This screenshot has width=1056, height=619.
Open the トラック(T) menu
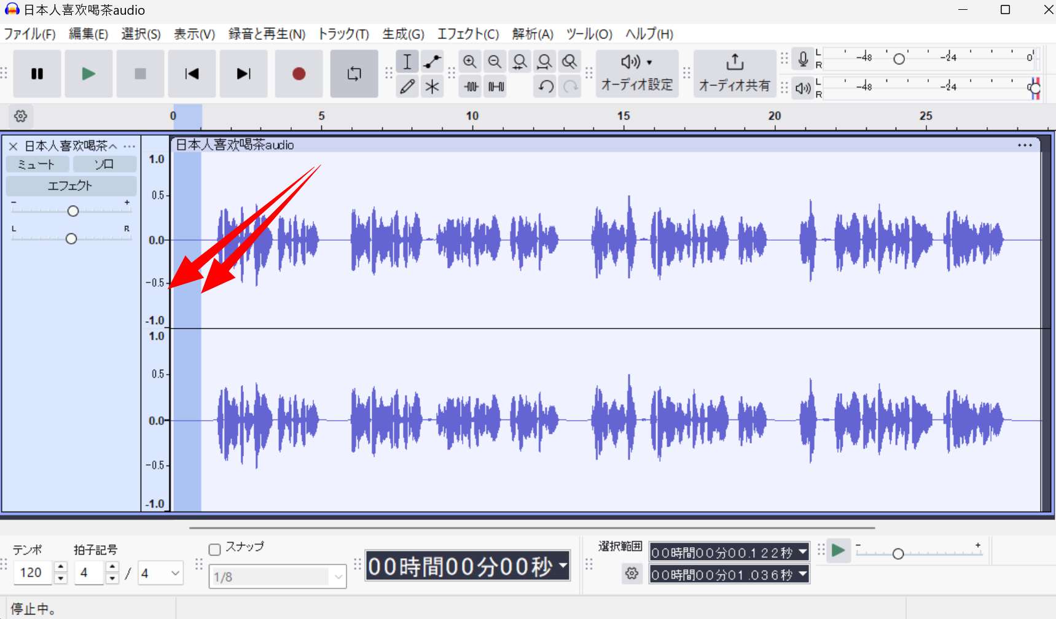pos(343,34)
